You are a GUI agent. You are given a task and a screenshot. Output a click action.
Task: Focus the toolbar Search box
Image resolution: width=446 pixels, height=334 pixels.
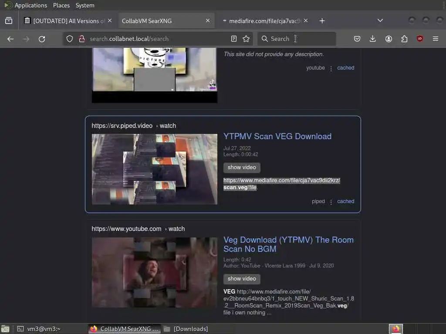click(x=297, y=39)
